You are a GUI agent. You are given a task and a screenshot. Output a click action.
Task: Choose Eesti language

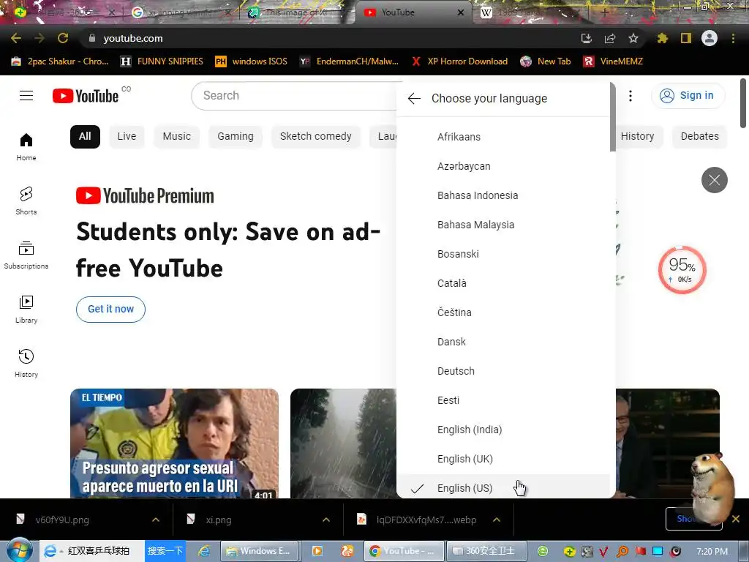pyautogui.click(x=503, y=400)
